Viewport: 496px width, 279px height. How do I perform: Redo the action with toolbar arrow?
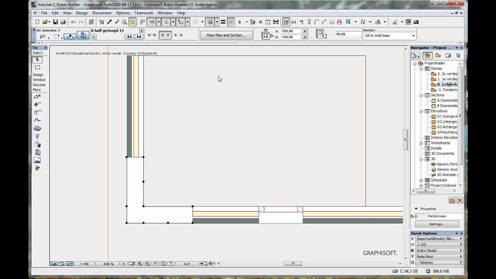[81, 22]
